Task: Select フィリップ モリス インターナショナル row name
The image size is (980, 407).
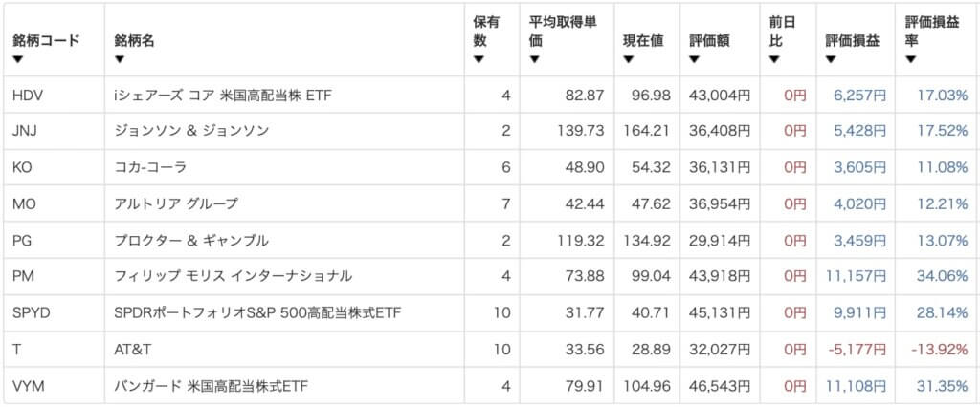Action: [234, 276]
